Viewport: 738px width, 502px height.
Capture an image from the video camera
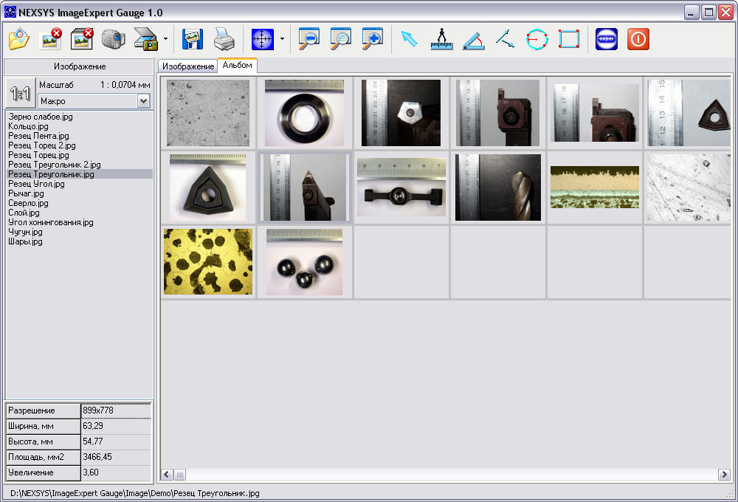[x=114, y=39]
